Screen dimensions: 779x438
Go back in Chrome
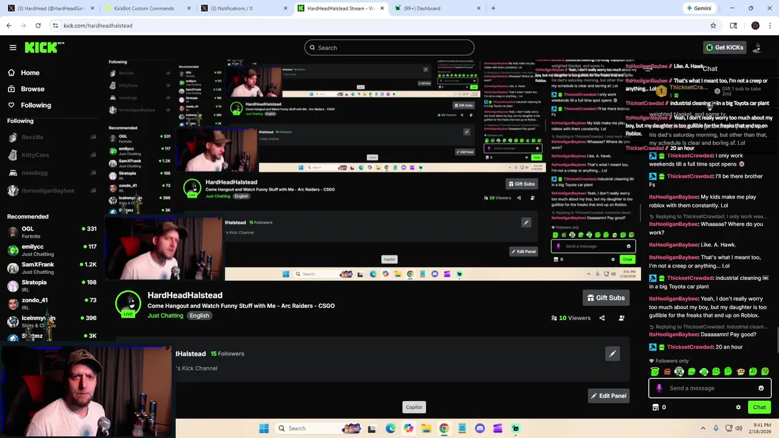pos(9,26)
